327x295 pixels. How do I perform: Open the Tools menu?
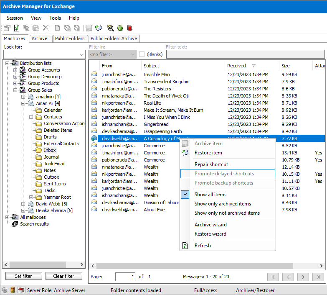point(55,18)
